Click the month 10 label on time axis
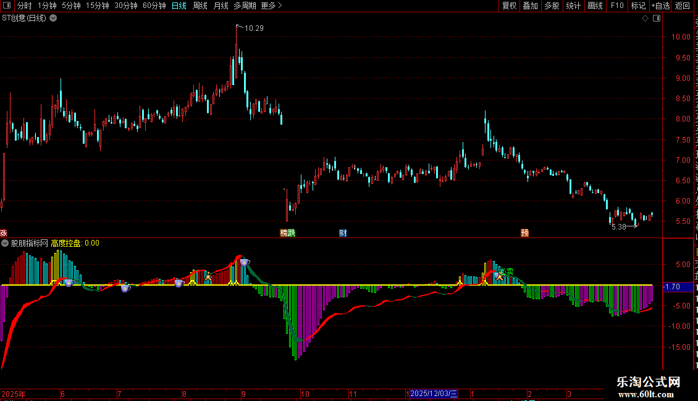 (305, 394)
